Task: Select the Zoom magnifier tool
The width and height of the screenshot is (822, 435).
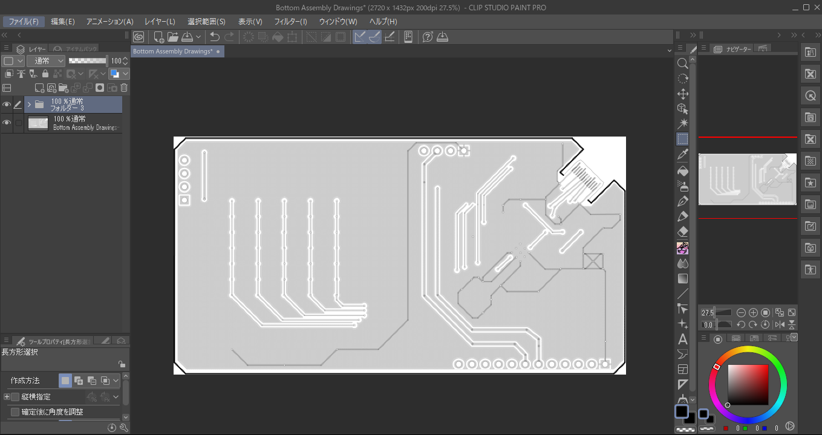Action: click(682, 63)
